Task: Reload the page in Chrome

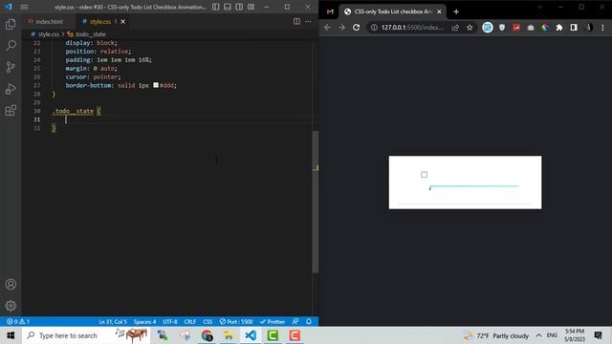Action: pyautogui.click(x=356, y=28)
